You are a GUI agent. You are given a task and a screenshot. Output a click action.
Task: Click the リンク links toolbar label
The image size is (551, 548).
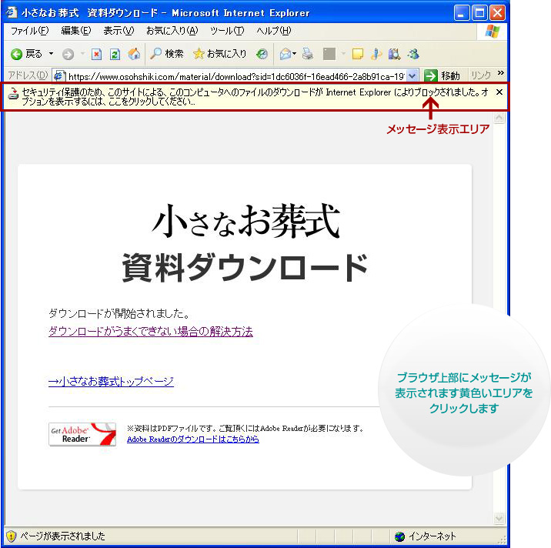coord(481,75)
